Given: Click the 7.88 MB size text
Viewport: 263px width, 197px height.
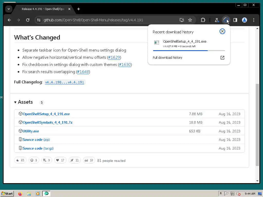Looking at the screenshot, I should (195, 114).
